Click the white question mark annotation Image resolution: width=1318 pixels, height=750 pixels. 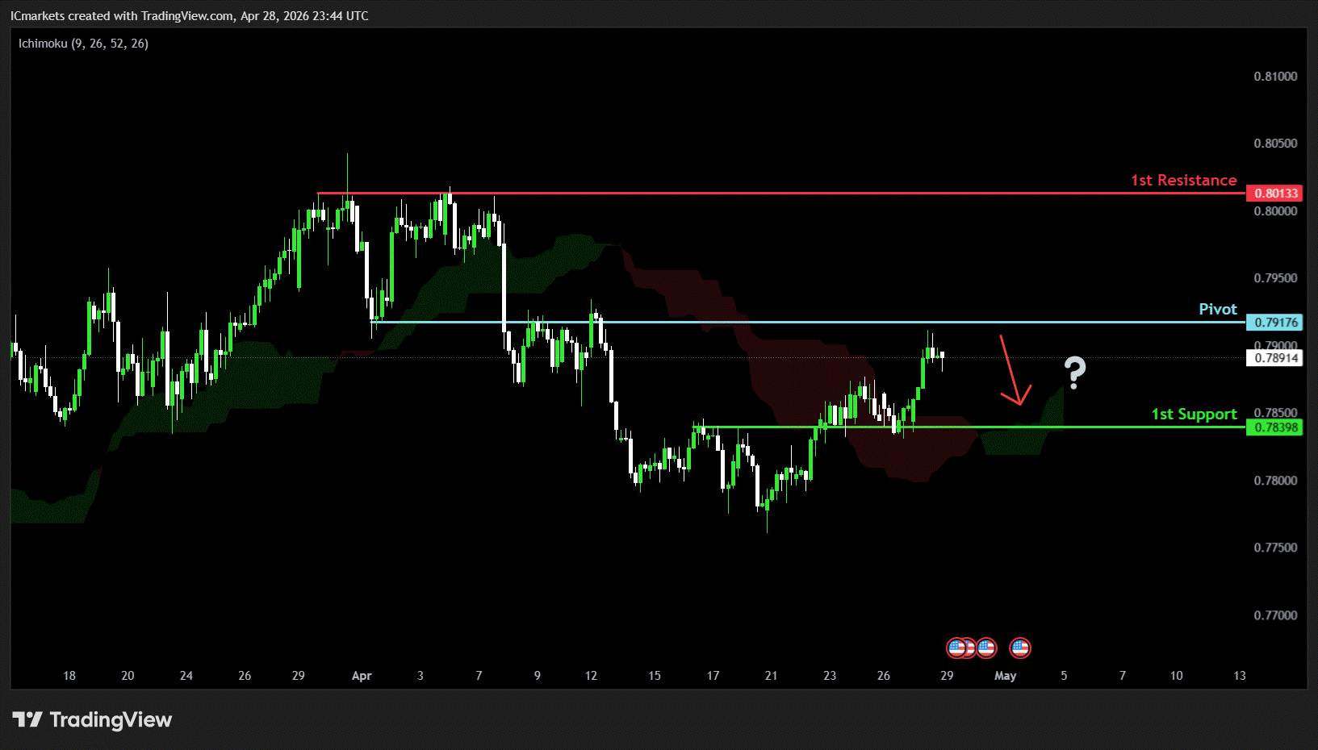(1074, 373)
